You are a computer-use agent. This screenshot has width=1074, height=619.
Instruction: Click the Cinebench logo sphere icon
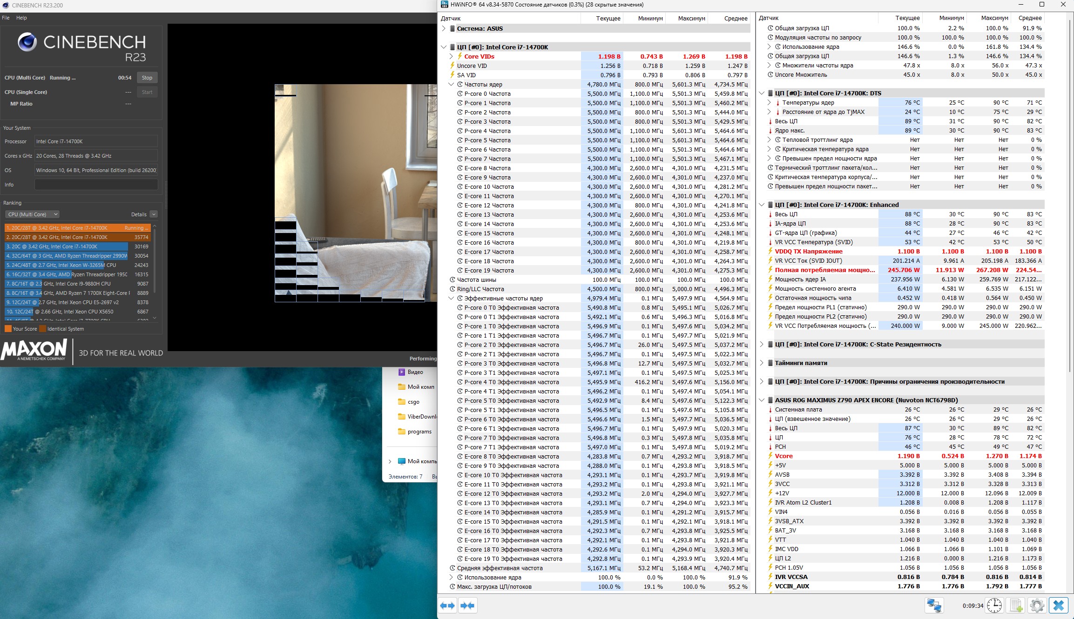tap(27, 42)
